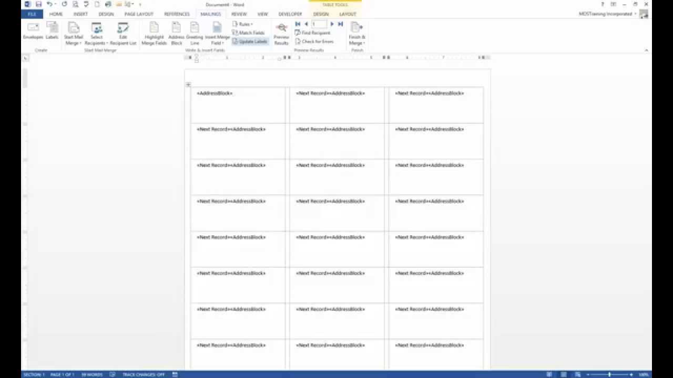This screenshot has height=378, width=673.
Task: Click the zoom in plus button
Action: (x=631, y=374)
